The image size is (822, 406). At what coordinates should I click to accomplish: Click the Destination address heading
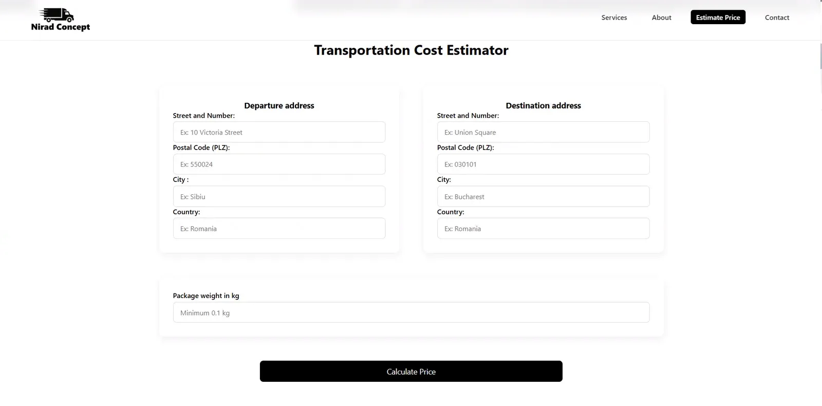click(543, 105)
